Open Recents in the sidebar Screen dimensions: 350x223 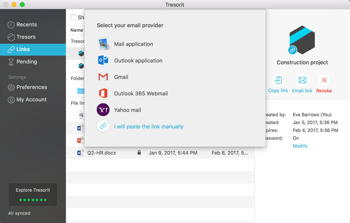point(33,24)
